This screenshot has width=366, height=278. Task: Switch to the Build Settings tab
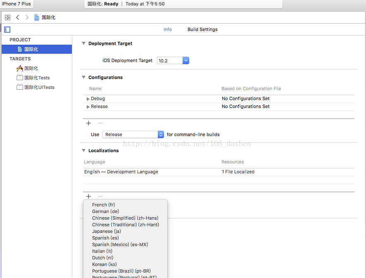tap(202, 29)
